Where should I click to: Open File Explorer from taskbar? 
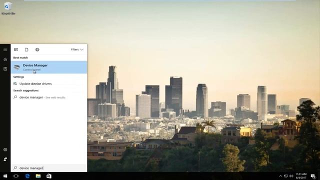coord(38,176)
